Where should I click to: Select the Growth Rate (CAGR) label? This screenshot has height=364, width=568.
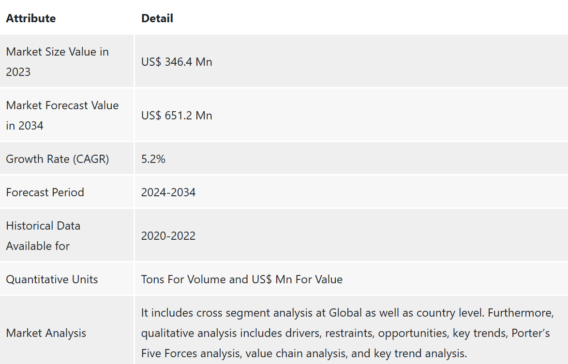[x=57, y=159]
